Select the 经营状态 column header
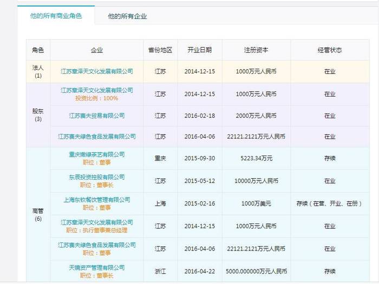Viewport: 379px width, 284px height. point(330,50)
